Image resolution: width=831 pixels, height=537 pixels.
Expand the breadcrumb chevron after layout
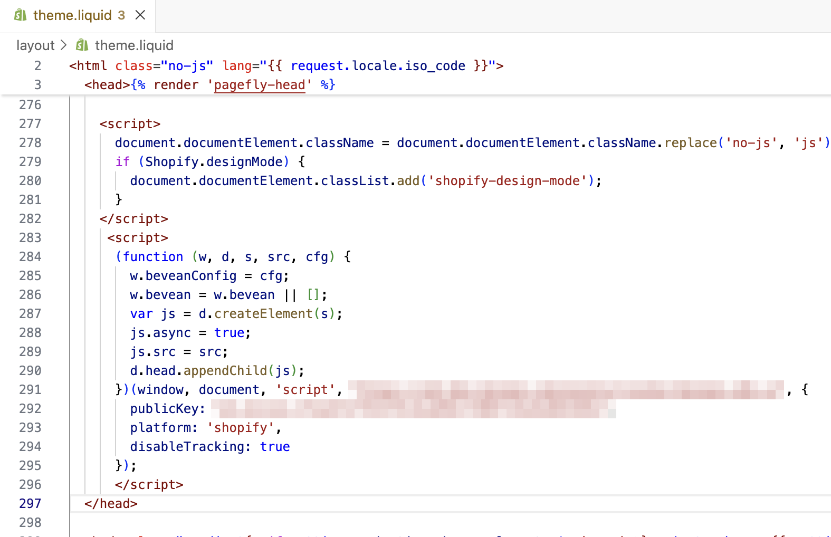point(64,45)
